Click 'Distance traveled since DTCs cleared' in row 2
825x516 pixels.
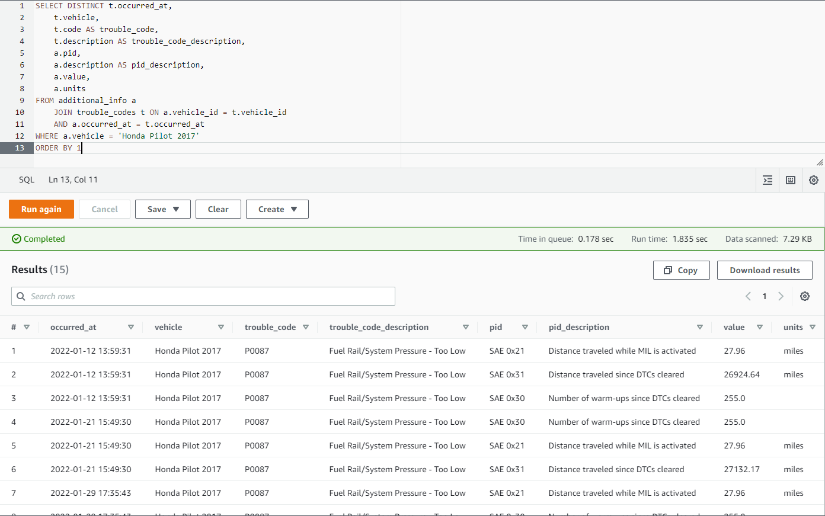[x=616, y=374]
